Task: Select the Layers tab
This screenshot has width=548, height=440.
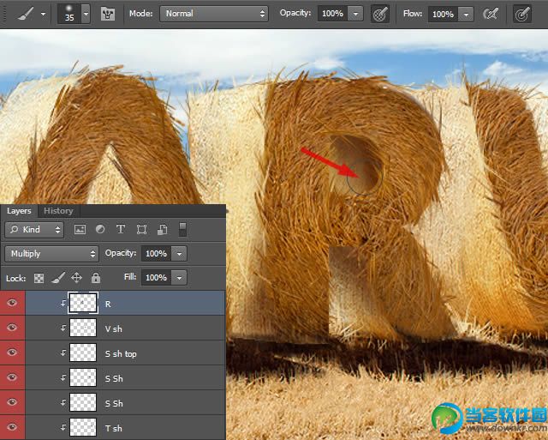Action: point(19,211)
